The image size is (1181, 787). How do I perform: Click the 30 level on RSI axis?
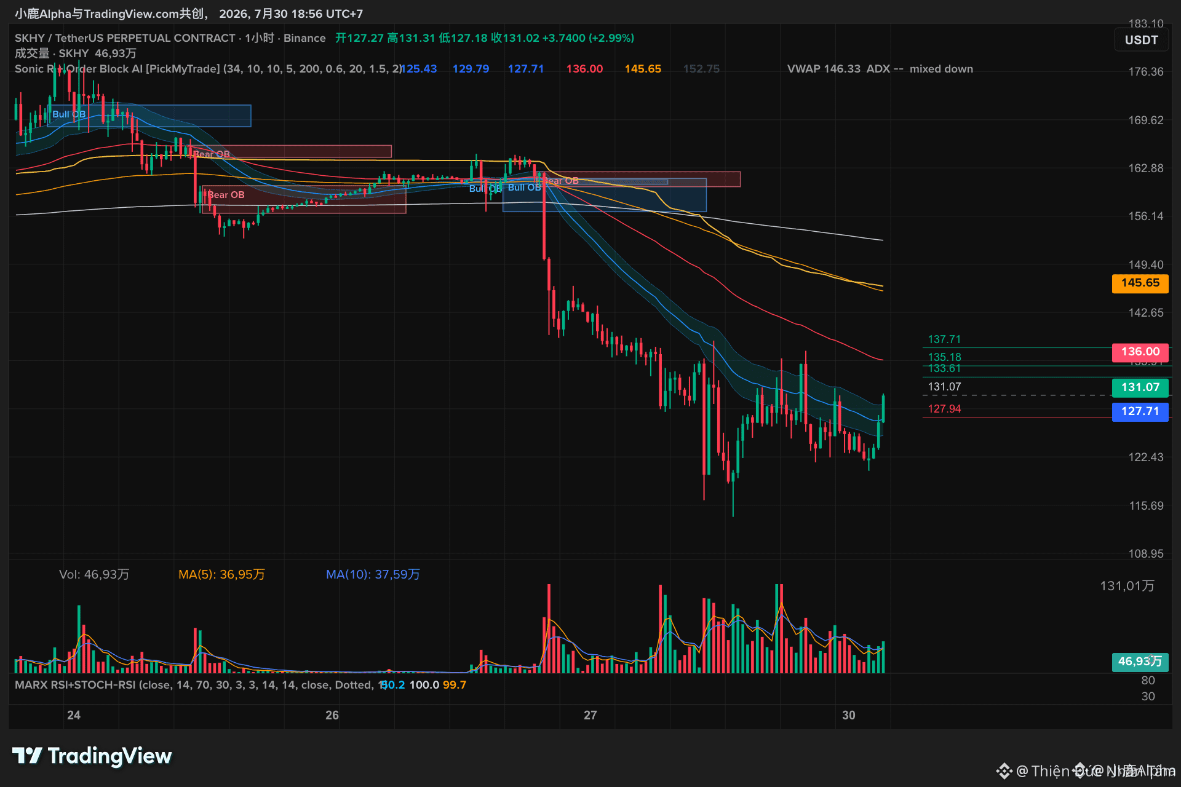(x=1148, y=697)
